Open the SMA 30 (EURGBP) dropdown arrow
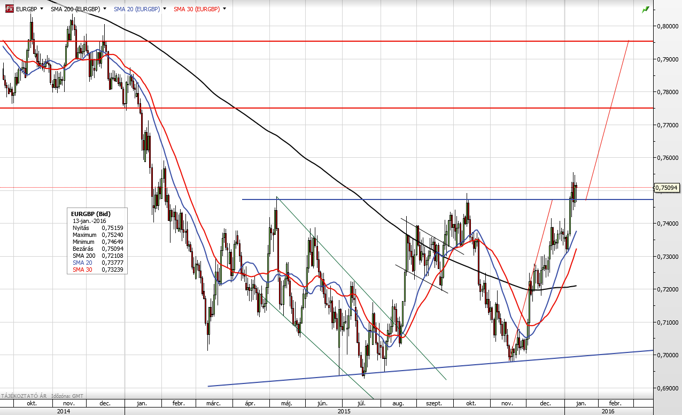Image resolution: width=682 pixels, height=415 pixels. 224,9
